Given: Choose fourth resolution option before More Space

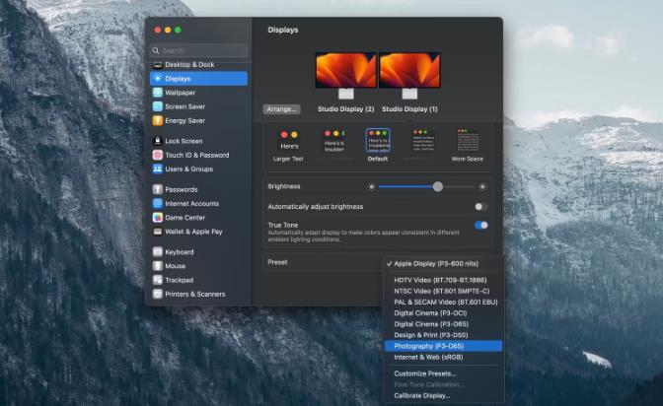Looking at the screenshot, I should point(423,142).
